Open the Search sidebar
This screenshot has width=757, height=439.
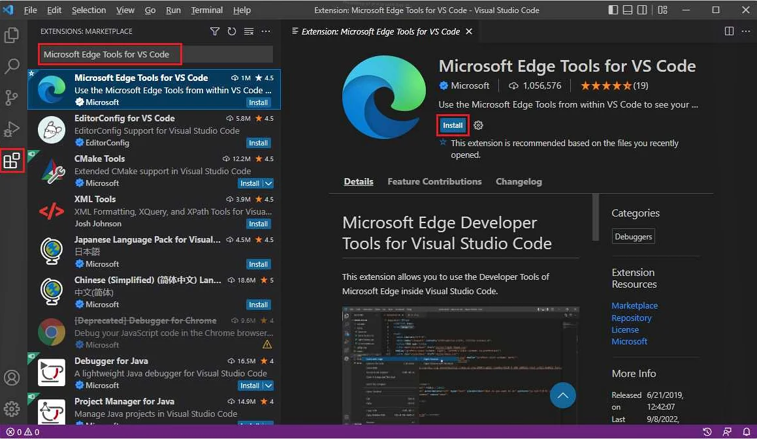[12, 67]
